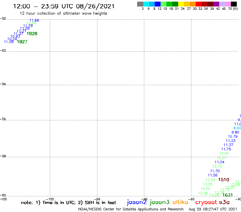Click the wave height value 11.70
This screenshot has height=212, width=241.
click(x=215, y=171)
